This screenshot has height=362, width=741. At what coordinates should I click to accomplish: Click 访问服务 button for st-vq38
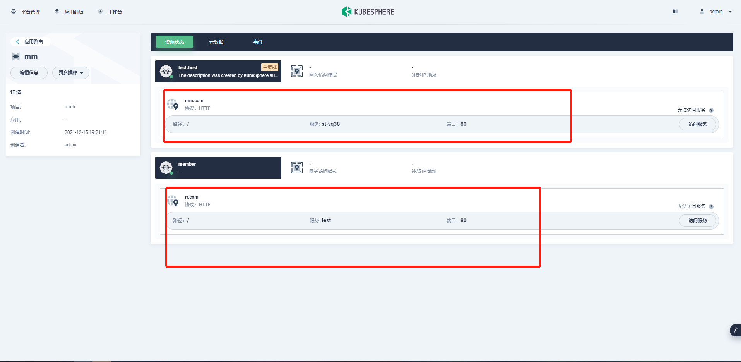pyautogui.click(x=698, y=124)
